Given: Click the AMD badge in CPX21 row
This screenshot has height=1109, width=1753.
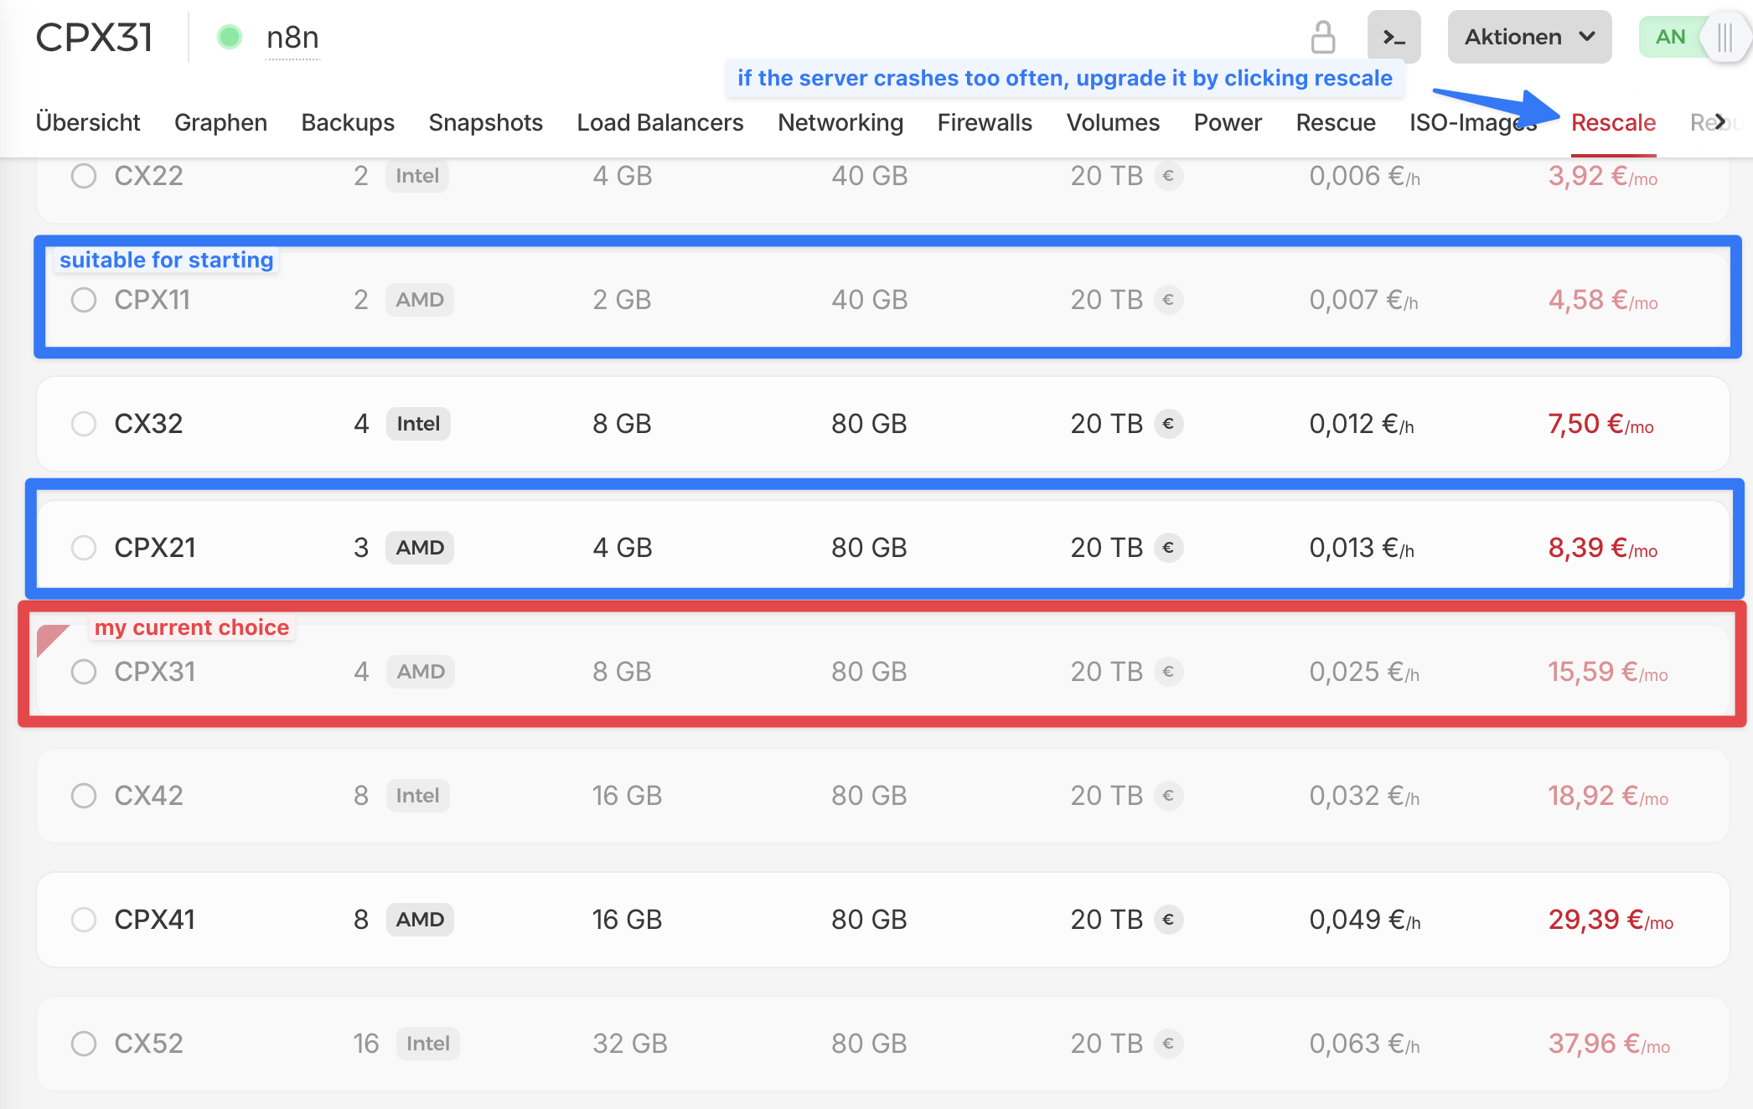Looking at the screenshot, I should (x=420, y=548).
